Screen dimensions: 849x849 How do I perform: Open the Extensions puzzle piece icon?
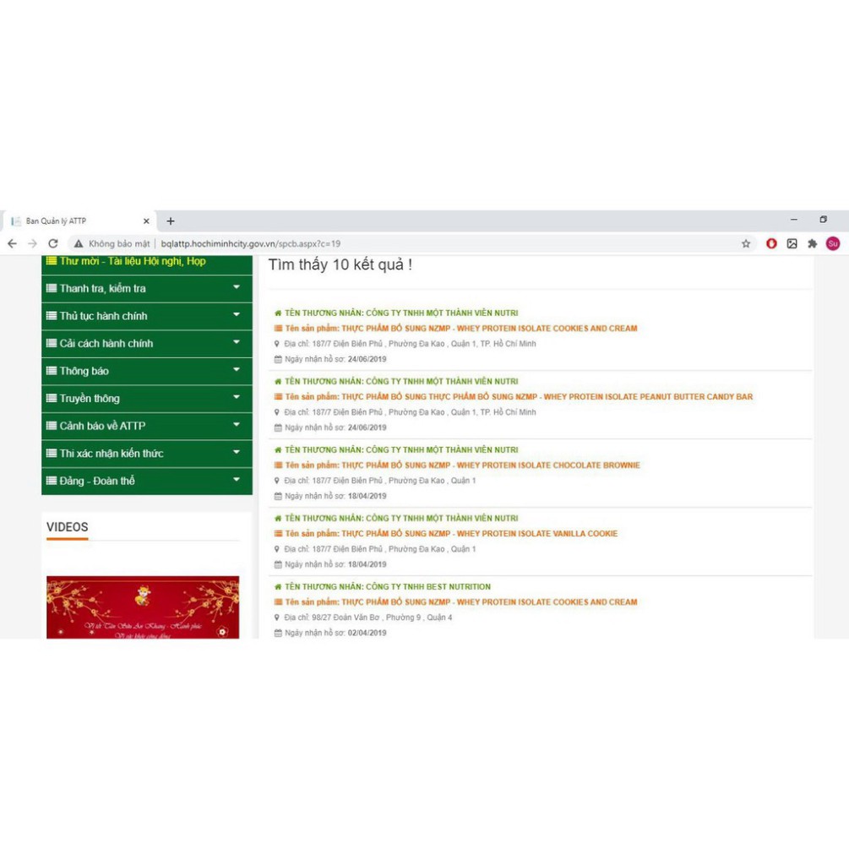pyautogui.click(x=812, y=243)
